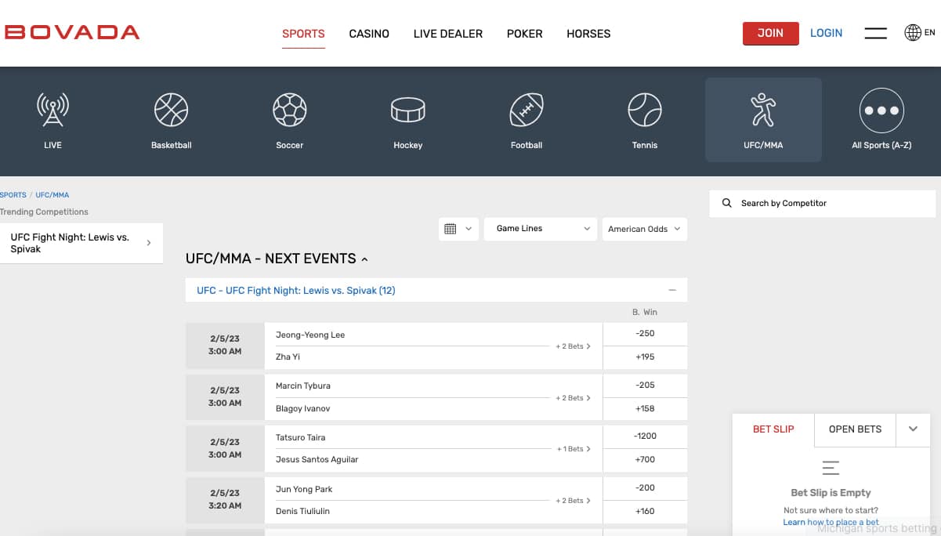This screenshot has width=941, height=536.
Task: Open the HORSES tab
Action: pyautogui.click(x=588, y=34)
